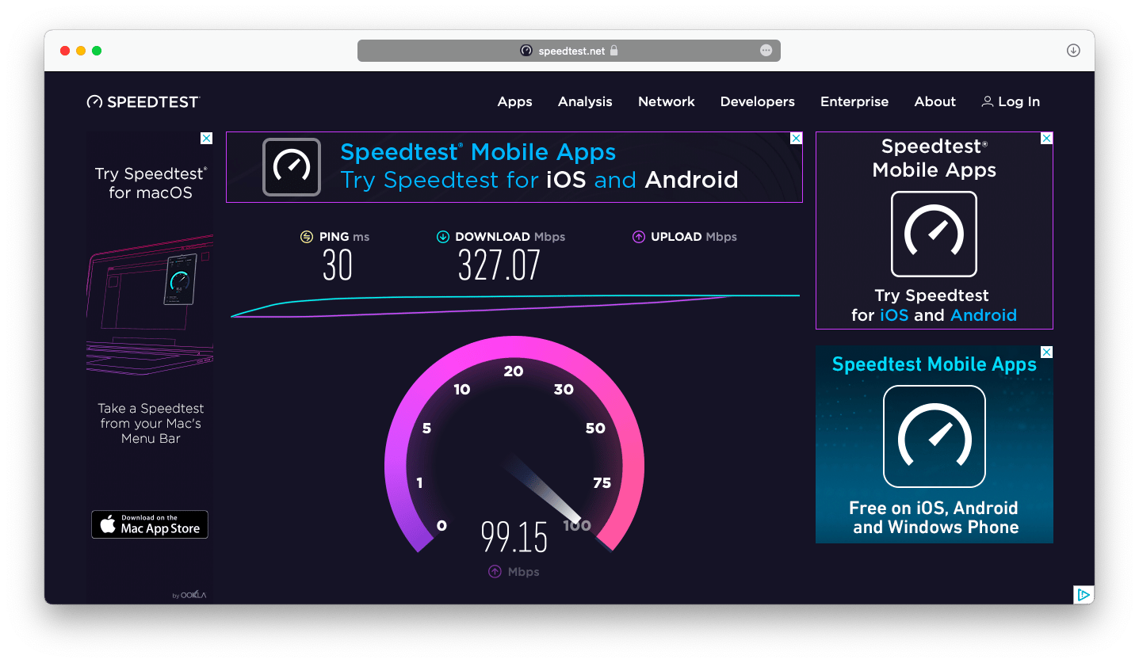Click the 0 mark on the gauge
This screenshot has height=663, width=1139.
[x=441, y=526]
